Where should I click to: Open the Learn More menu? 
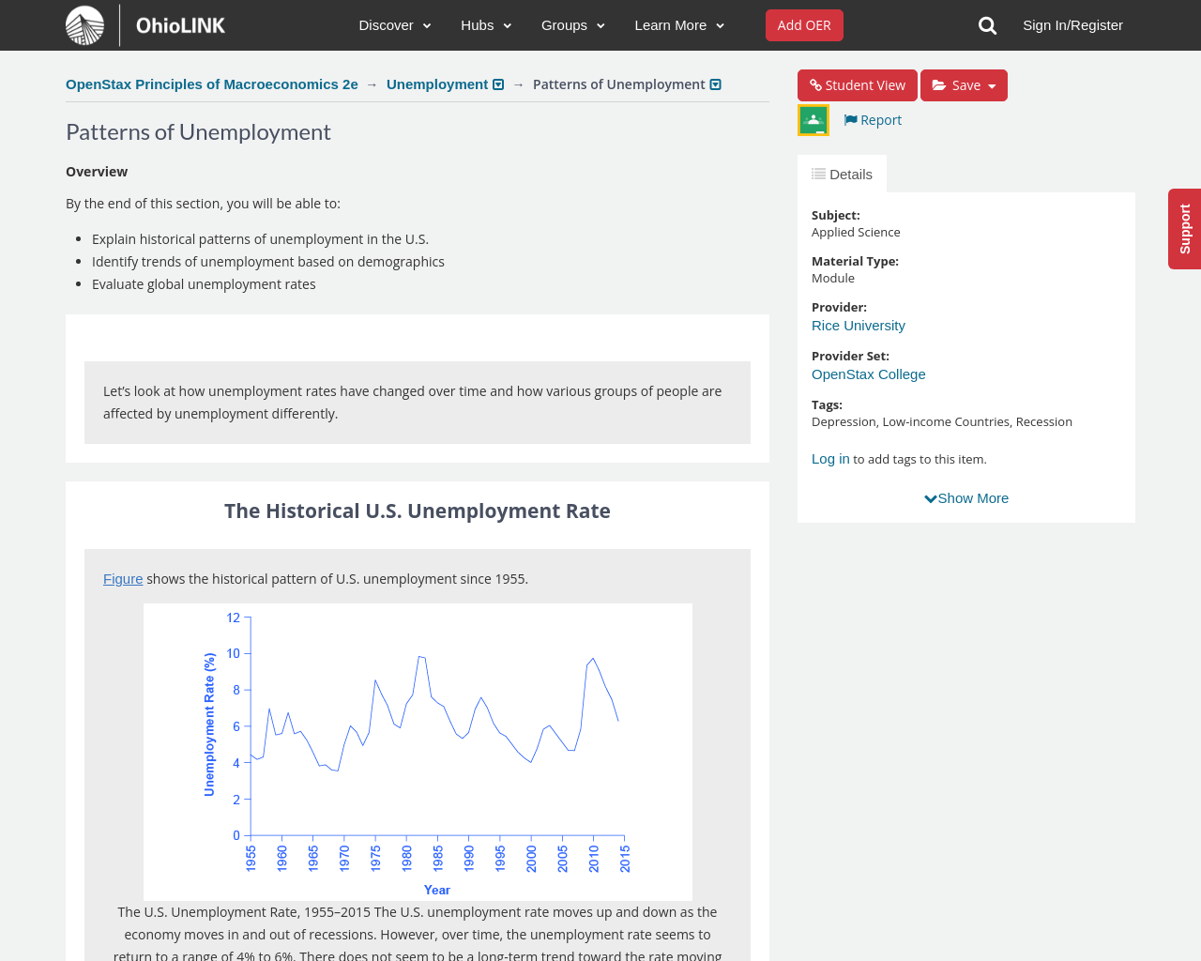click(x=678, y=25)
